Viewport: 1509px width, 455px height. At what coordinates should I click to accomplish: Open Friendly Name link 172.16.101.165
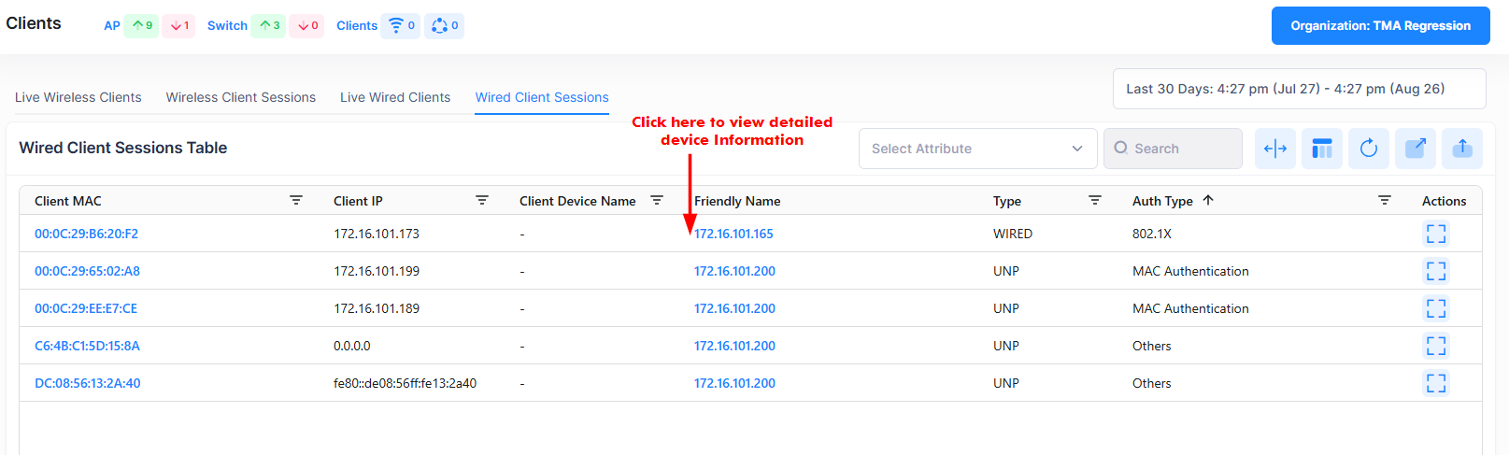point(733,234)
